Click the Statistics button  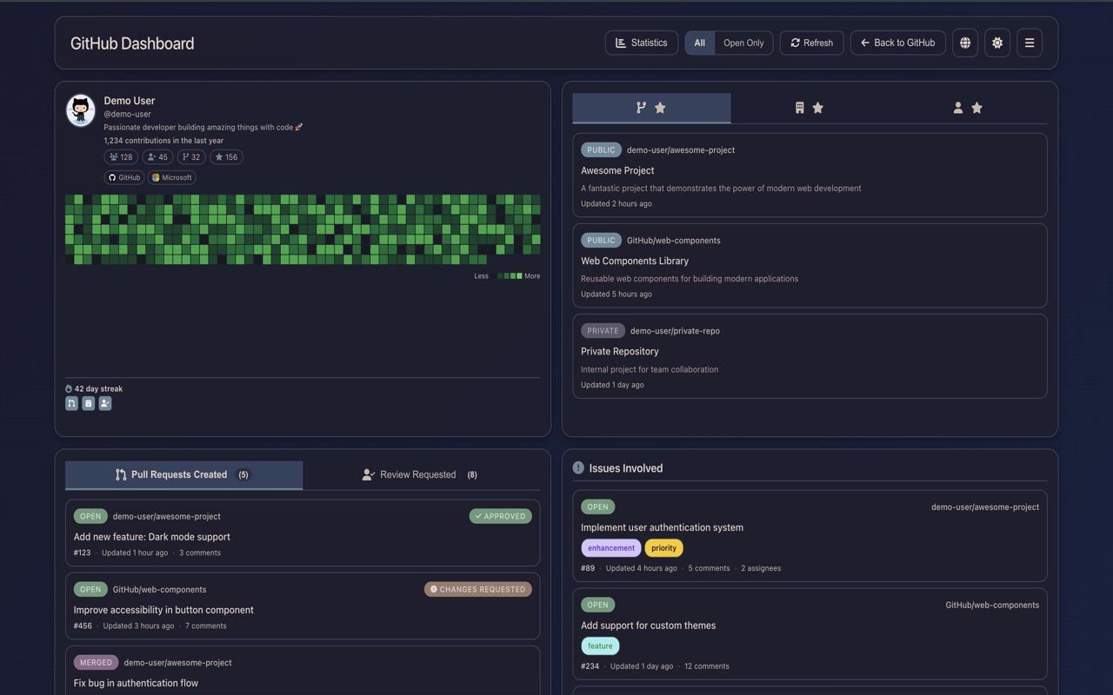(641, 43)
